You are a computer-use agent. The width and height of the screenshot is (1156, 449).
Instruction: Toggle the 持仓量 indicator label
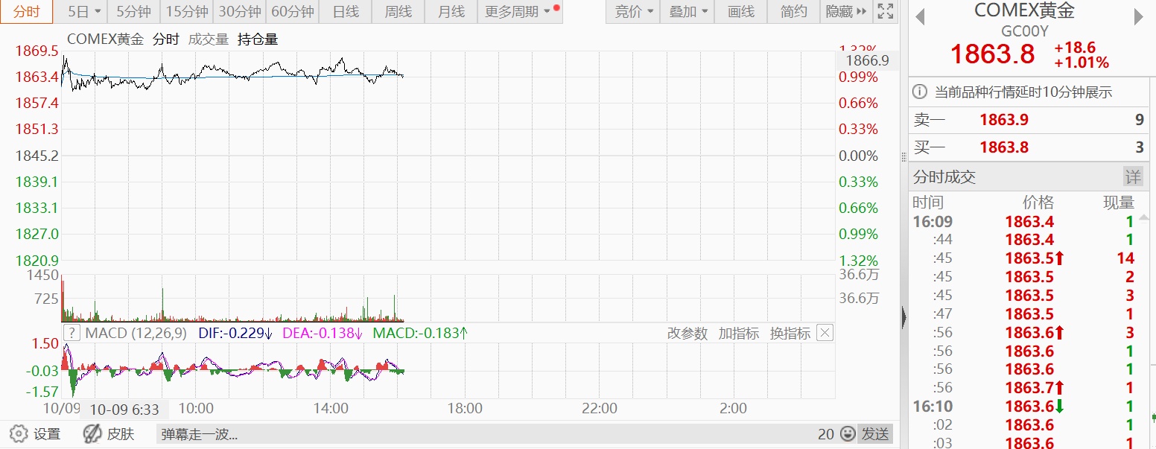click(258, 39)
